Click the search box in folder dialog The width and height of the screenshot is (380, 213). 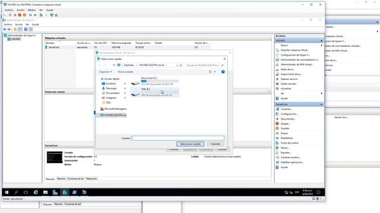205,65
